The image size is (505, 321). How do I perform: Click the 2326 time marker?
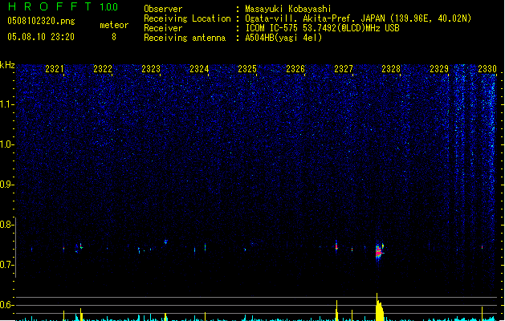(295, 69)
